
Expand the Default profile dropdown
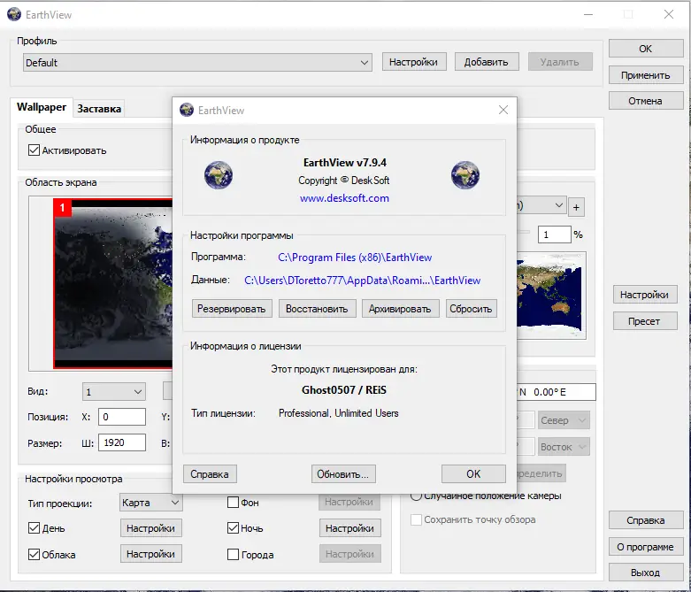pyautogui.click(x=197, y=63)
